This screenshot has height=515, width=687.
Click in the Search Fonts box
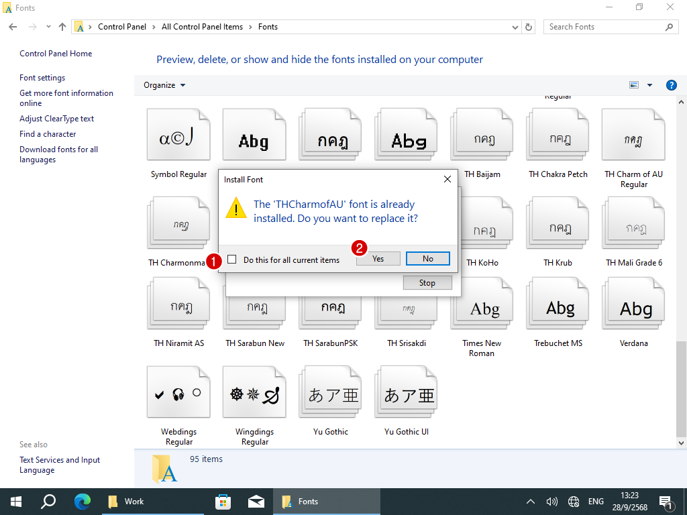(x=604, y=27)
